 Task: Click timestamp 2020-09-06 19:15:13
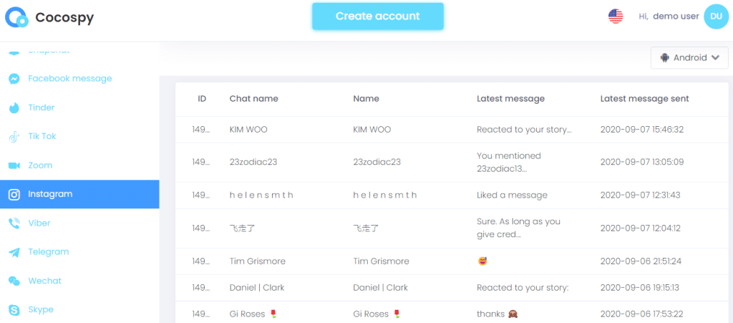tap(639, 287)
